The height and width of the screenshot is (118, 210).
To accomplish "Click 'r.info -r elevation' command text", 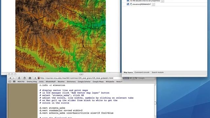I will (52, 85).
